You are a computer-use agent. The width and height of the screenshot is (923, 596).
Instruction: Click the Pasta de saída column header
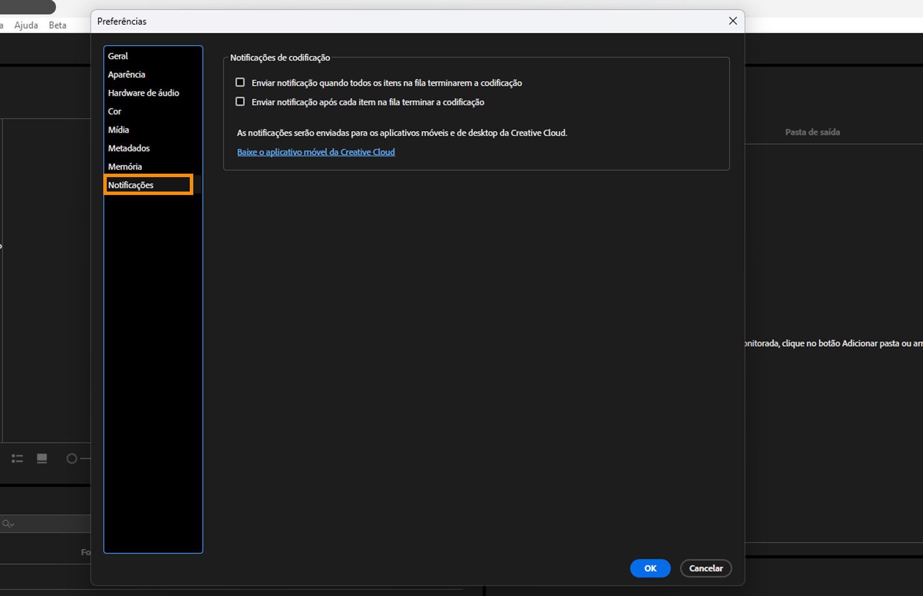point(812,132)
